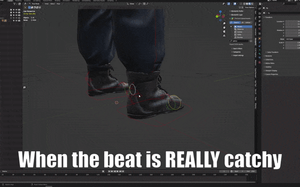The image size is (300, 187).
Task: Choose HDRs asset type
Action: 243,35
